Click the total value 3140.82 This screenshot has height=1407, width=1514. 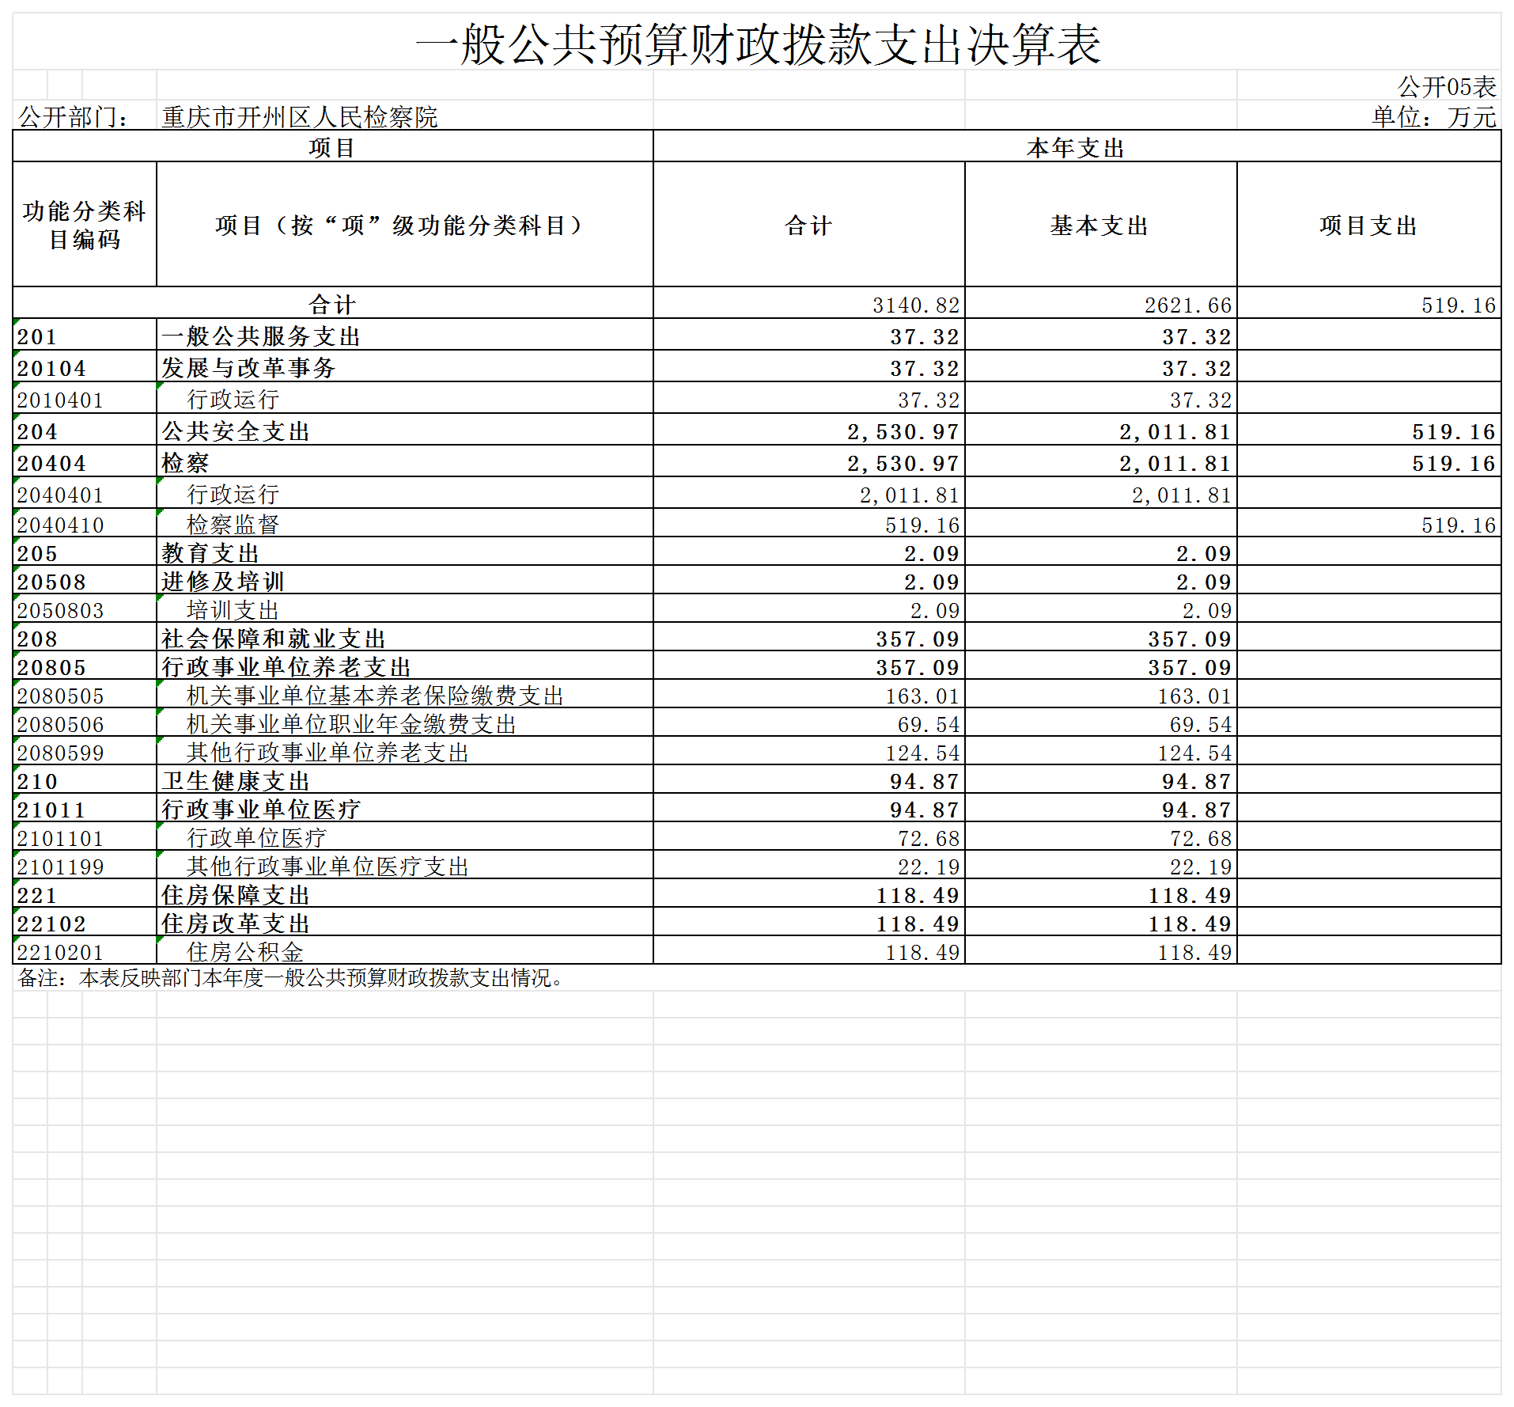[915, 305]
